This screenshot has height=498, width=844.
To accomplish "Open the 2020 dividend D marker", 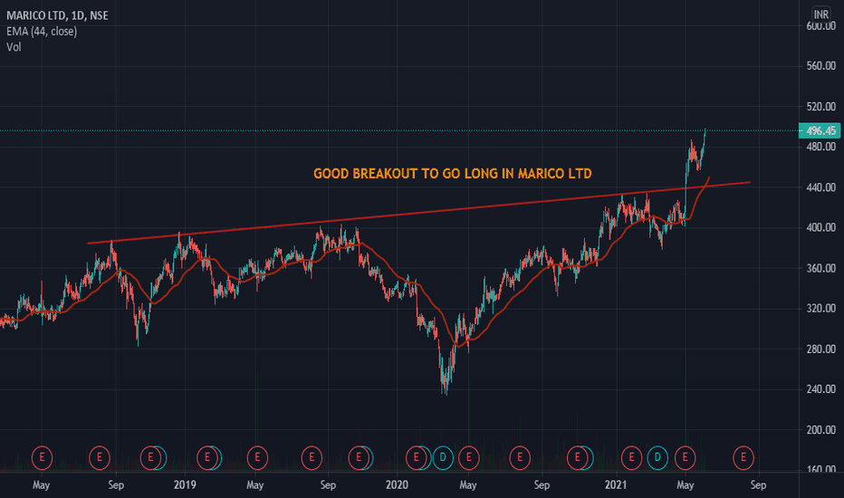I will [443, 458].
